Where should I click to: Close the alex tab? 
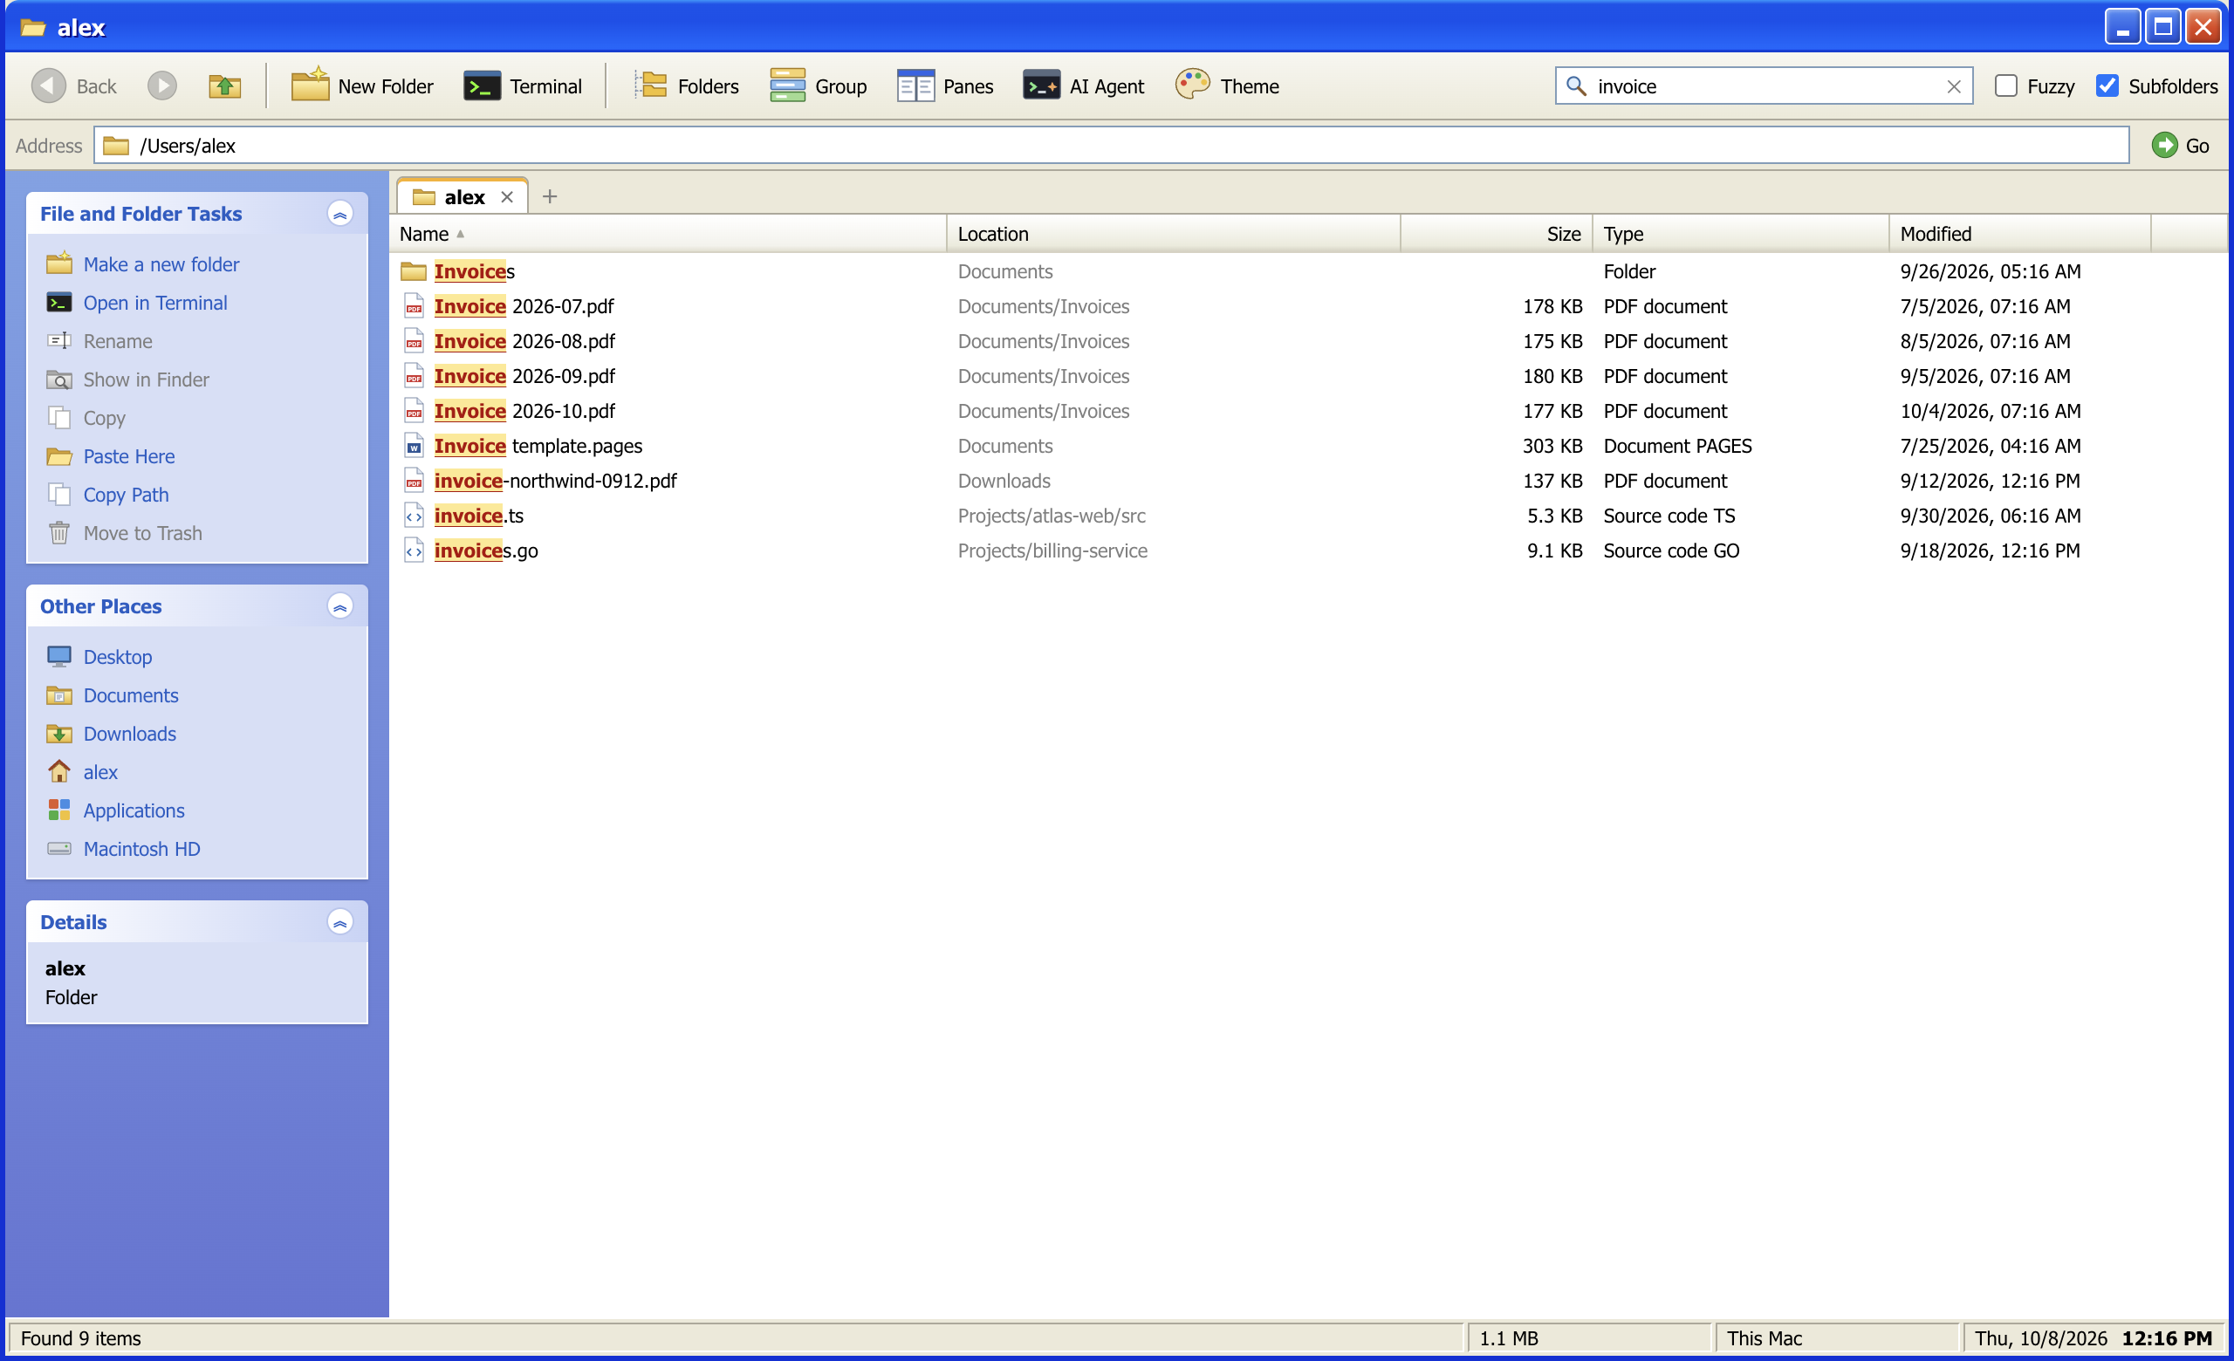pyautogui.click(x=507, y=196)
